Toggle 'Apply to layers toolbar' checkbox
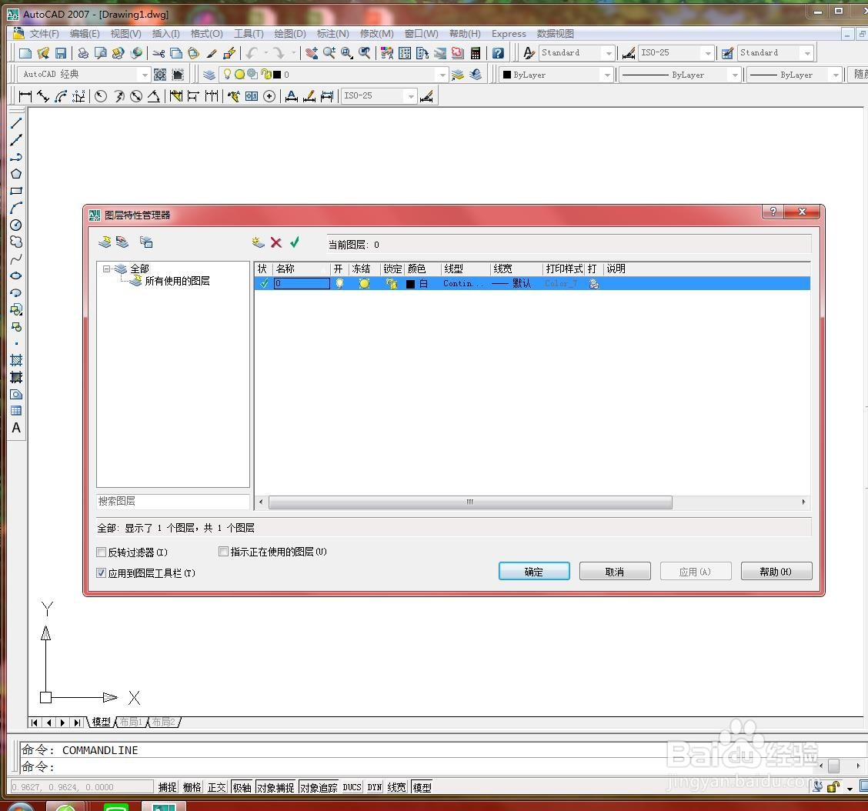The width and height of the screenshot is (868, 811). click(102, 573)
